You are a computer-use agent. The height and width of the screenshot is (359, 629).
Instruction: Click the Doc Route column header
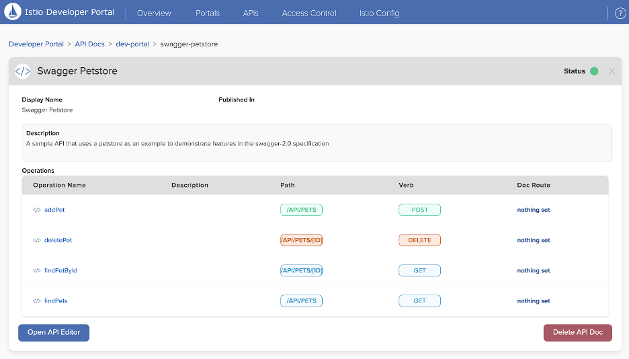click(533, 185)
